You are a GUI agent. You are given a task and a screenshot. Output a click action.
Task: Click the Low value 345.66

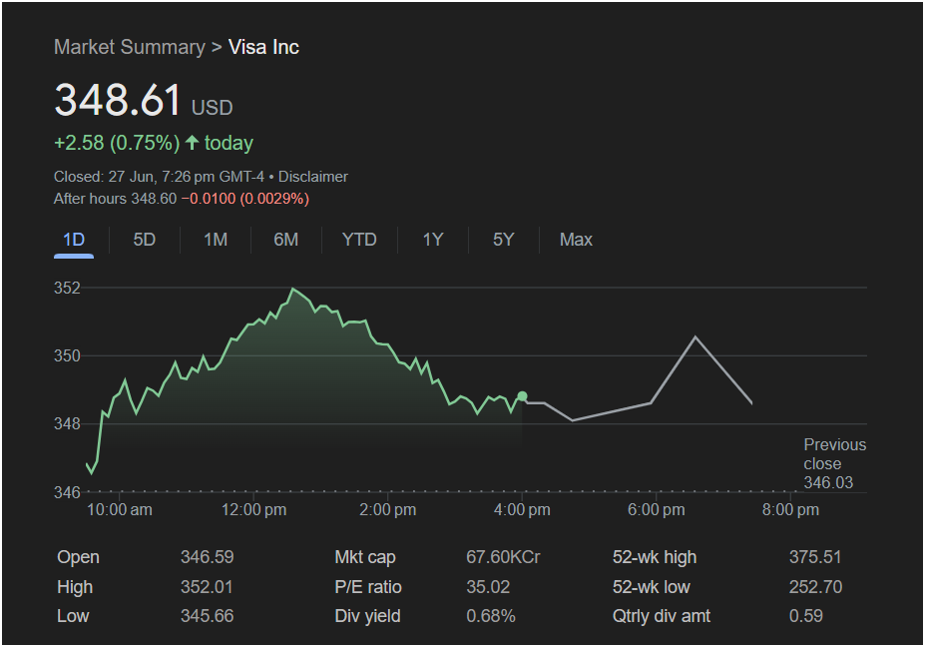click(208, 616)
